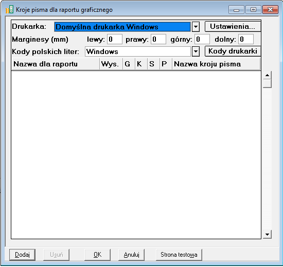Click the Wys. column header

(111, 64)
